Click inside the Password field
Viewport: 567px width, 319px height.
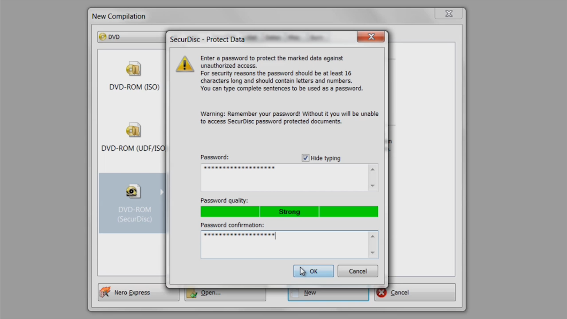click(284, 178)
